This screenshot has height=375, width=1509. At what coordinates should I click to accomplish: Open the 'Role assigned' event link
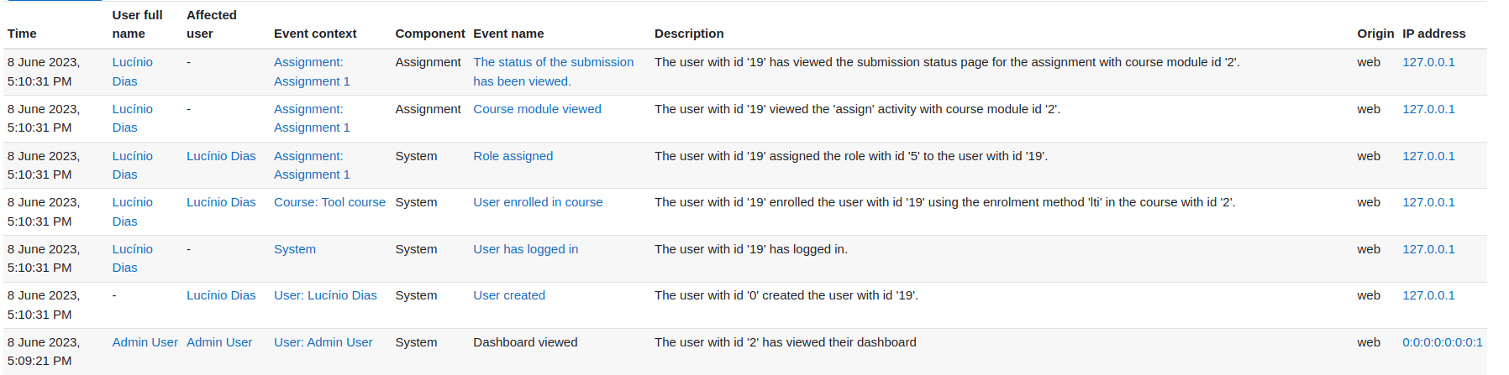click(x=513, y=156)
